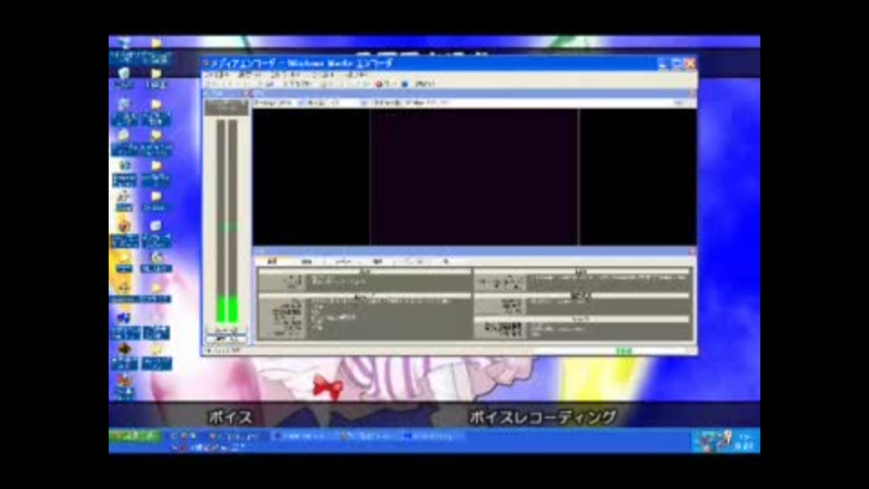Screen dimensions: 869x489
Task: Click the red circle encoding button in toolbar
Action: click(379, 83)
